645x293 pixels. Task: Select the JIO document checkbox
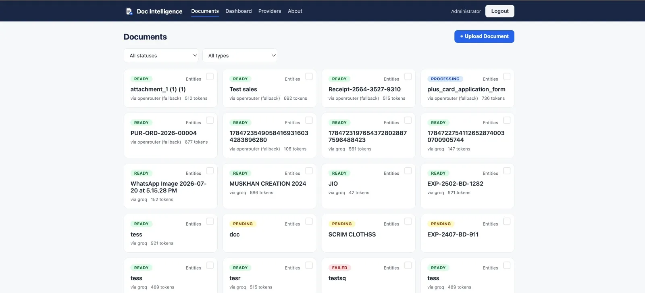(x=408, y=171)
